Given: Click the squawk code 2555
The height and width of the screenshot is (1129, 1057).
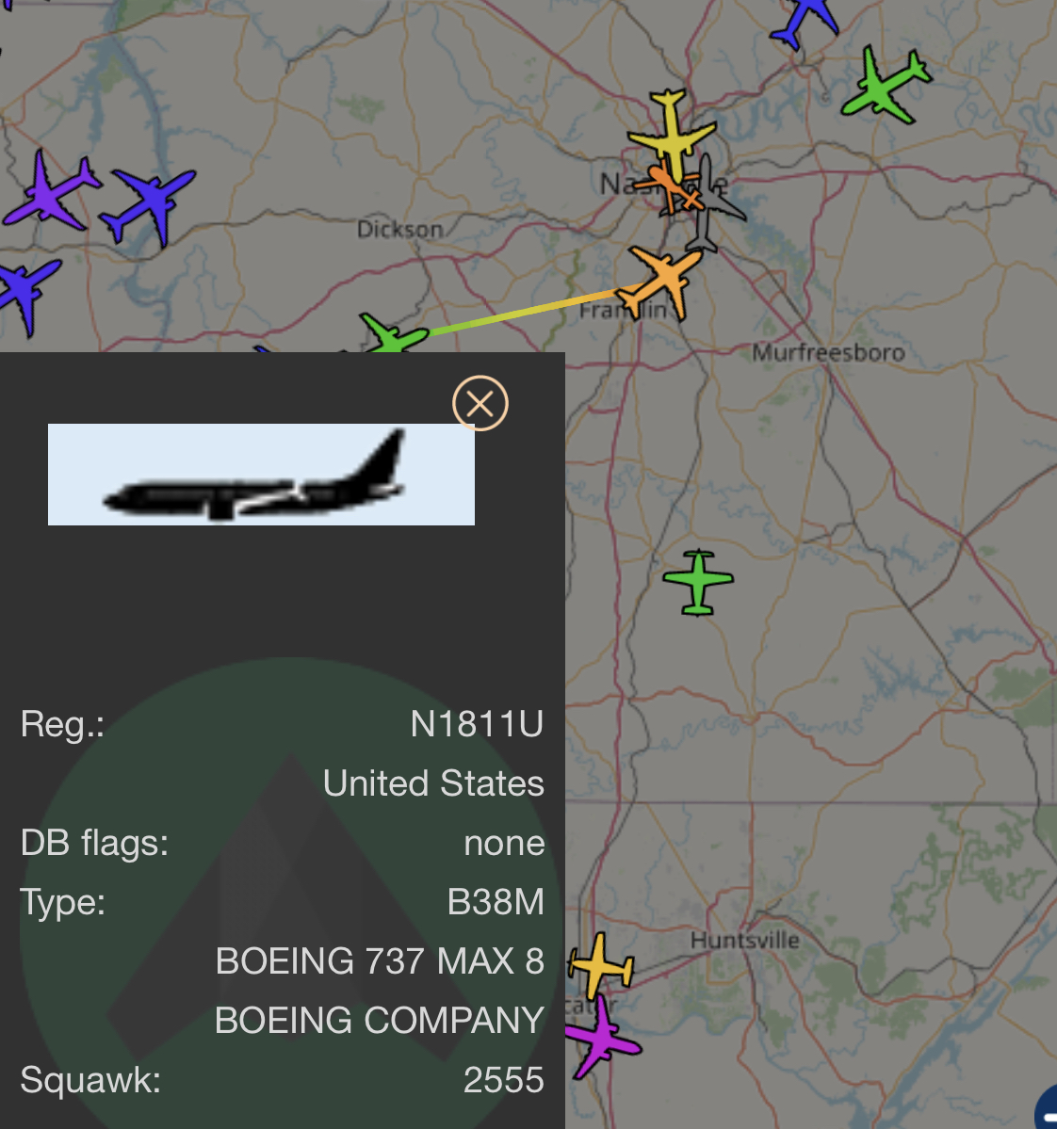Looking at the screenshot, I should coord(503,1079).
